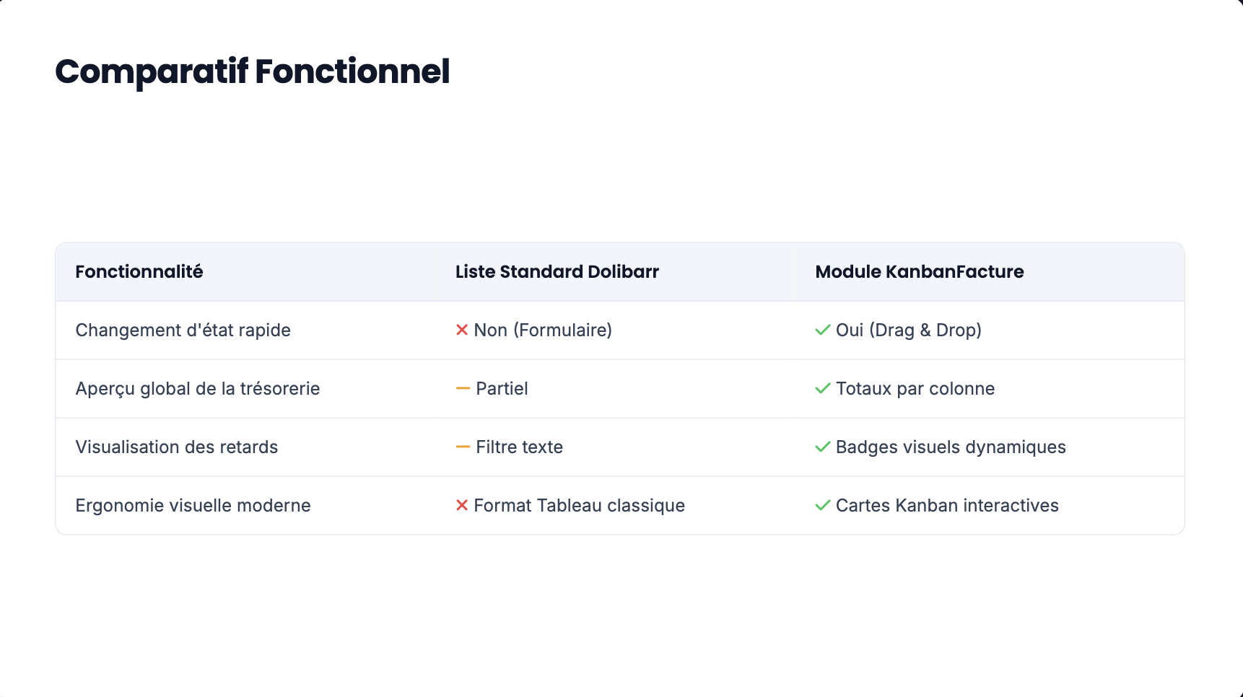Click the green check beside Cartes Kanban interactives
The image size is (1243, 697).
coord(823,505)
